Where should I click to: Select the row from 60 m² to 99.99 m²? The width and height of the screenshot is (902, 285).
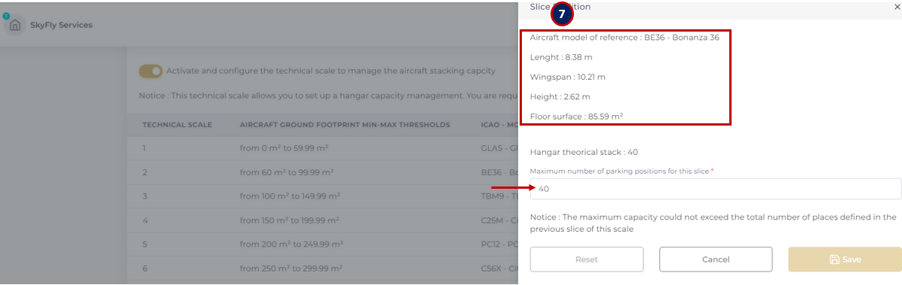pyautogui.click(x=322, y=171)
